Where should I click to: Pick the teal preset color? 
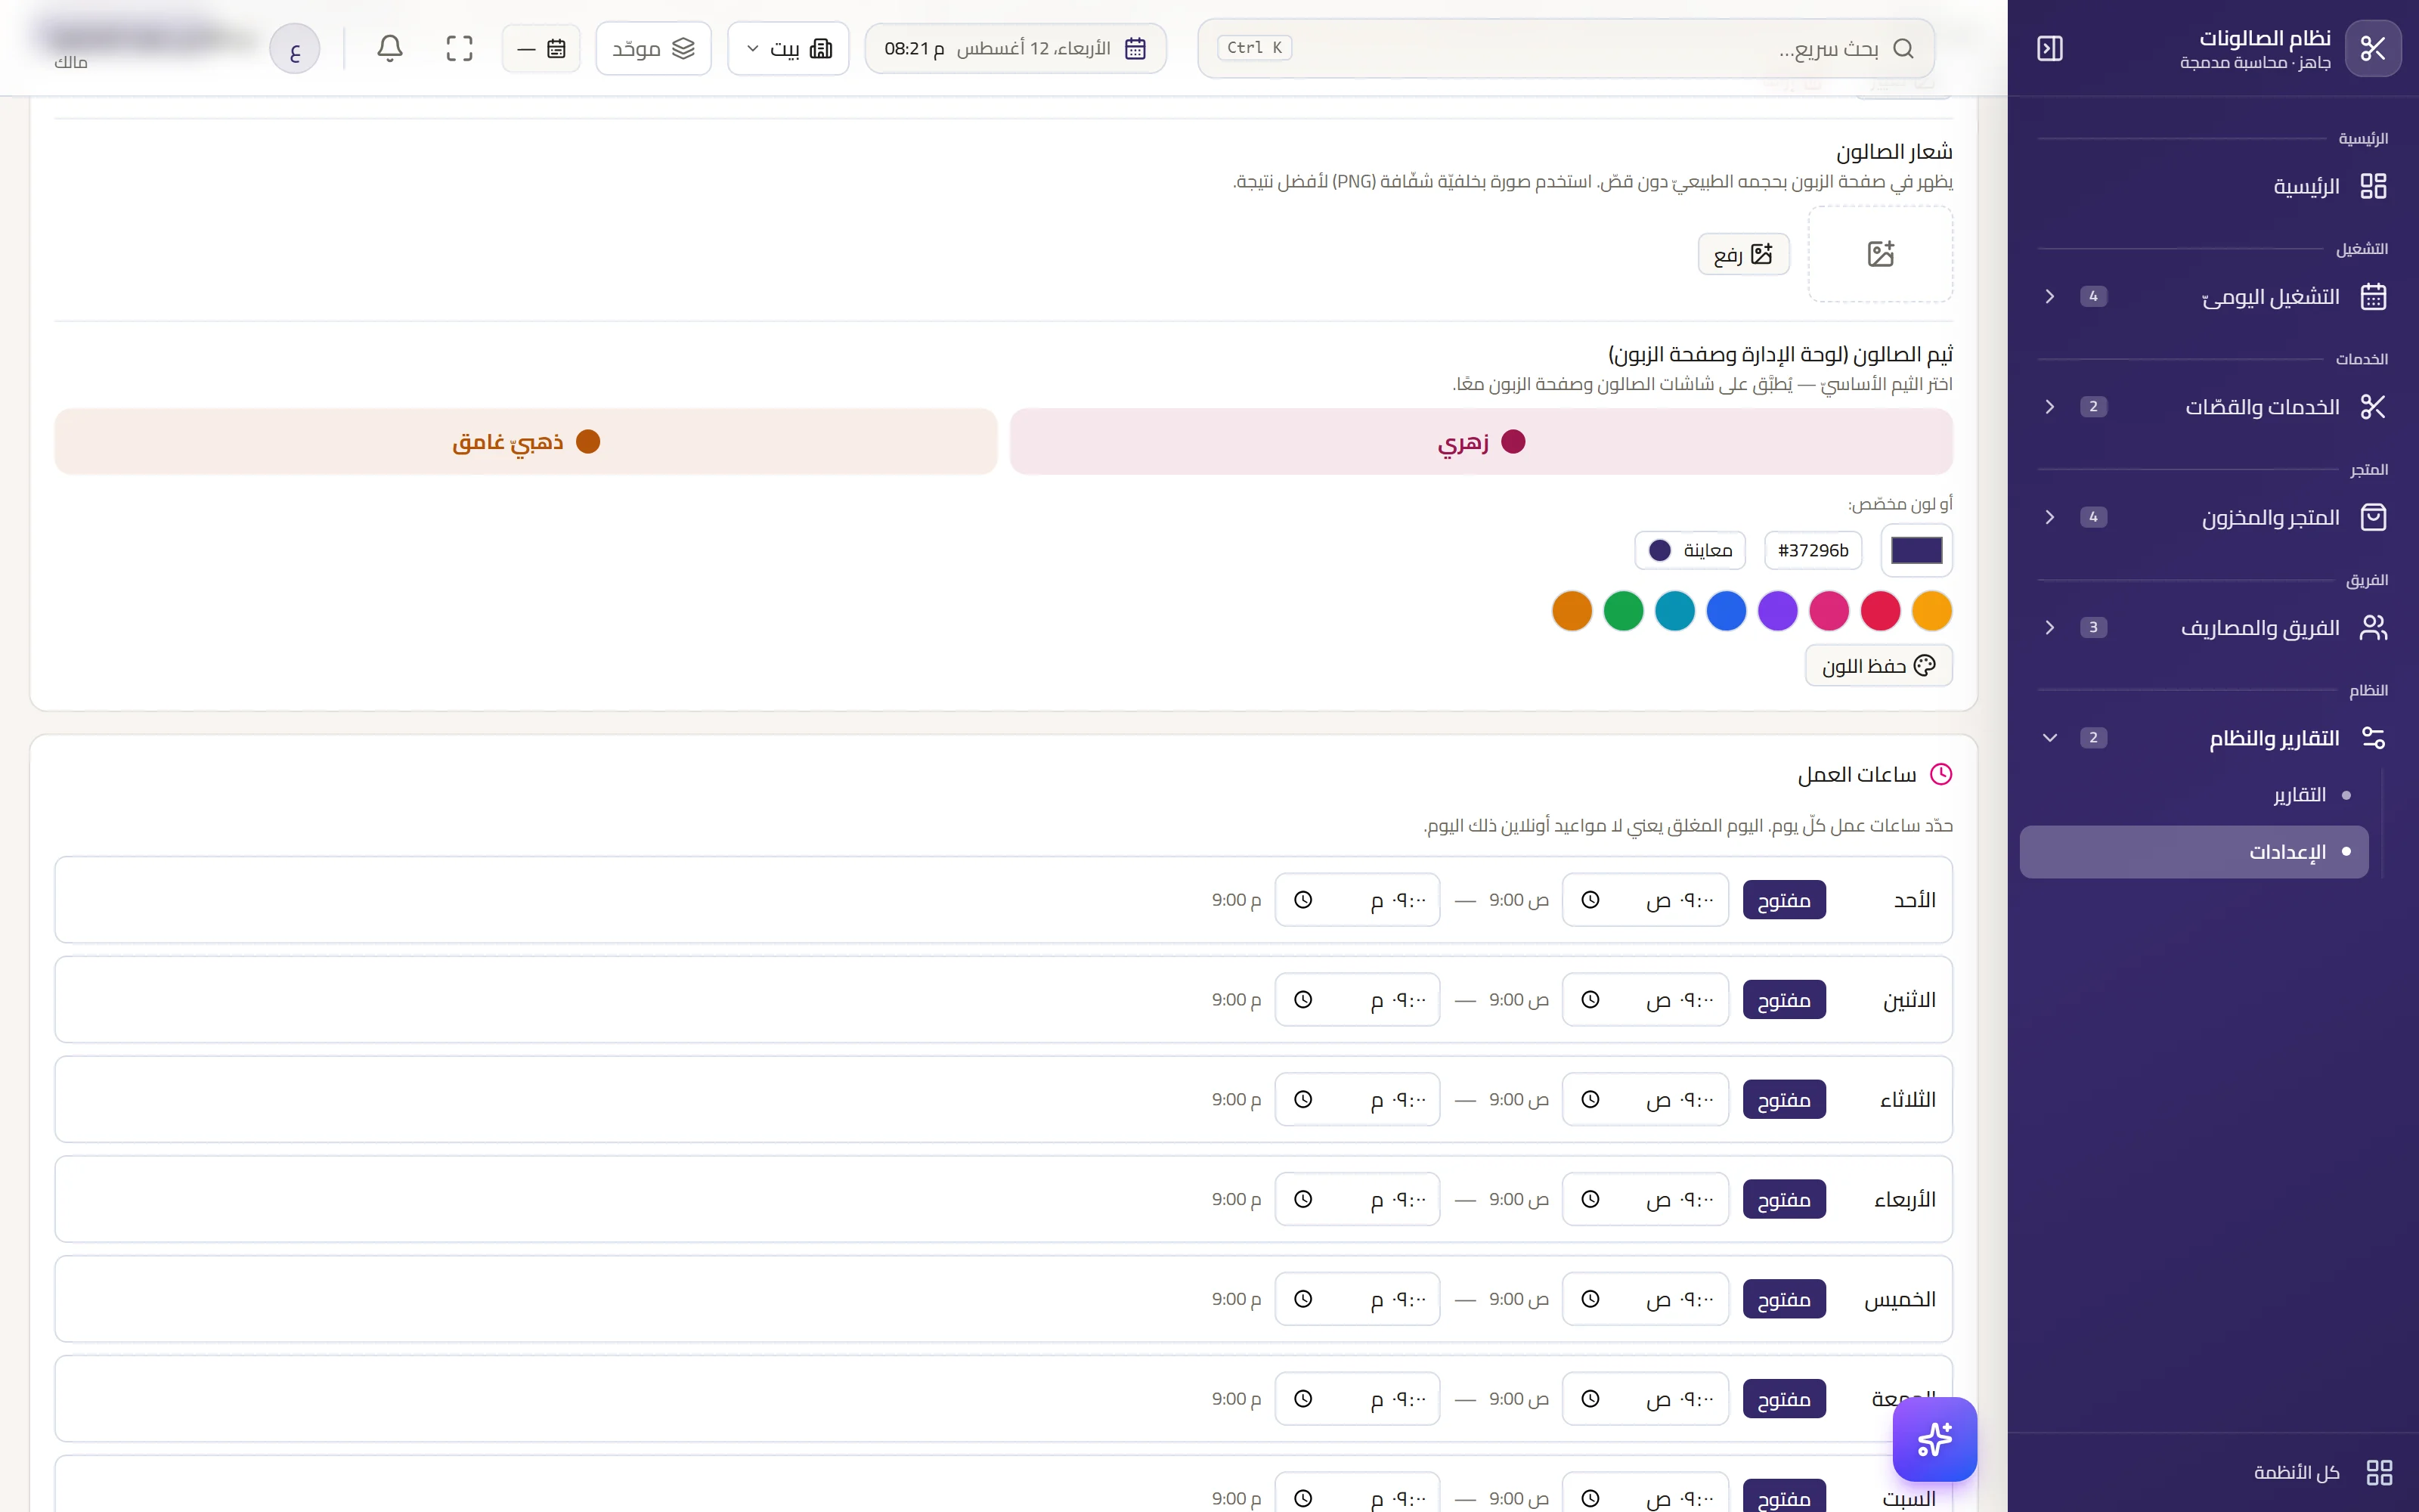1674,611
